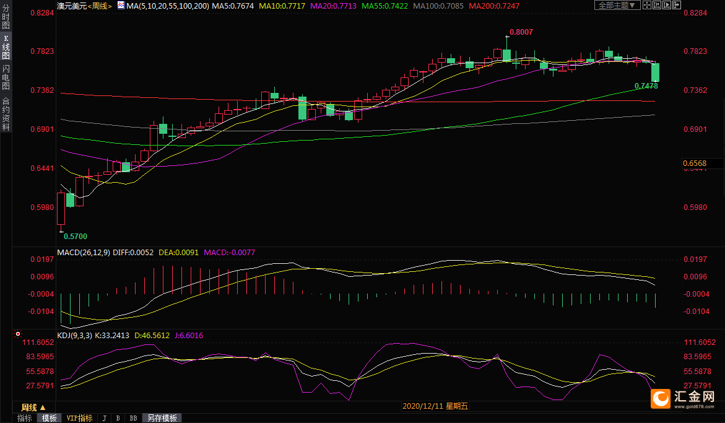Click the D:46.5612 value
The width and height of the screenshot is (725, 423).
point(152,336)
